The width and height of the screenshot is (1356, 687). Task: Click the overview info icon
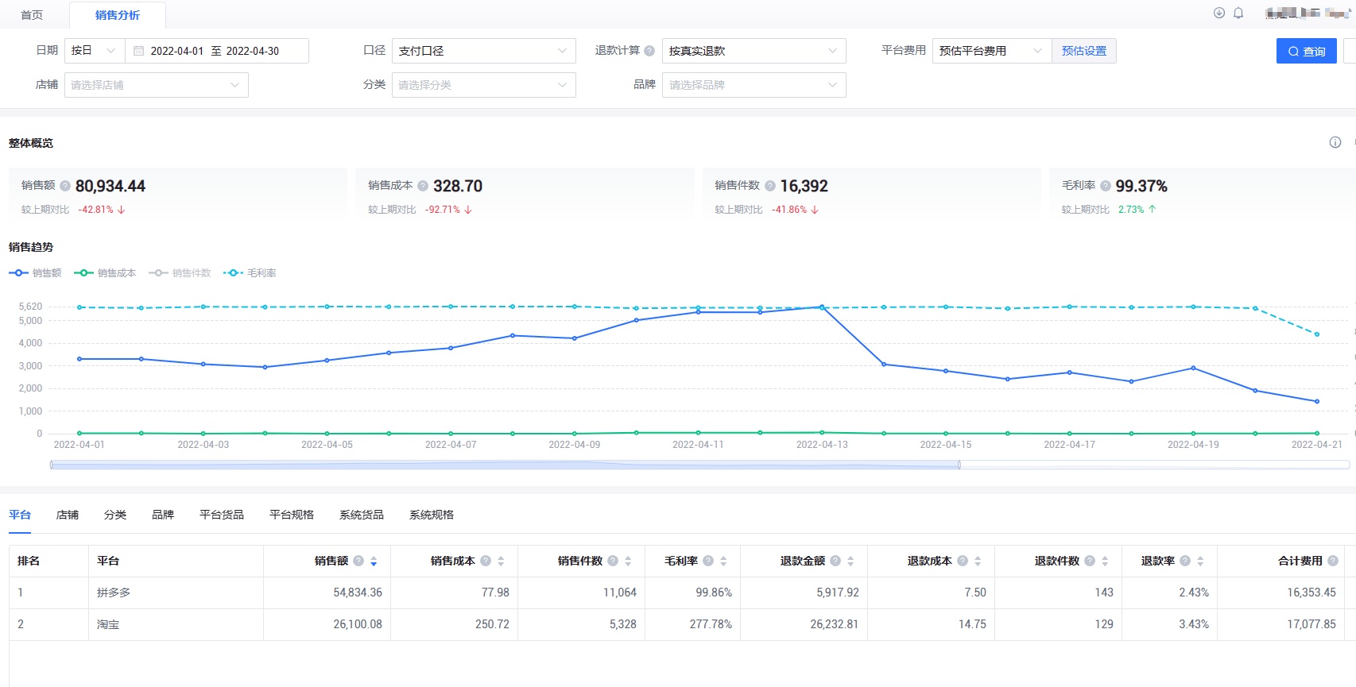pyautogui.click(x=1335, y=142)
